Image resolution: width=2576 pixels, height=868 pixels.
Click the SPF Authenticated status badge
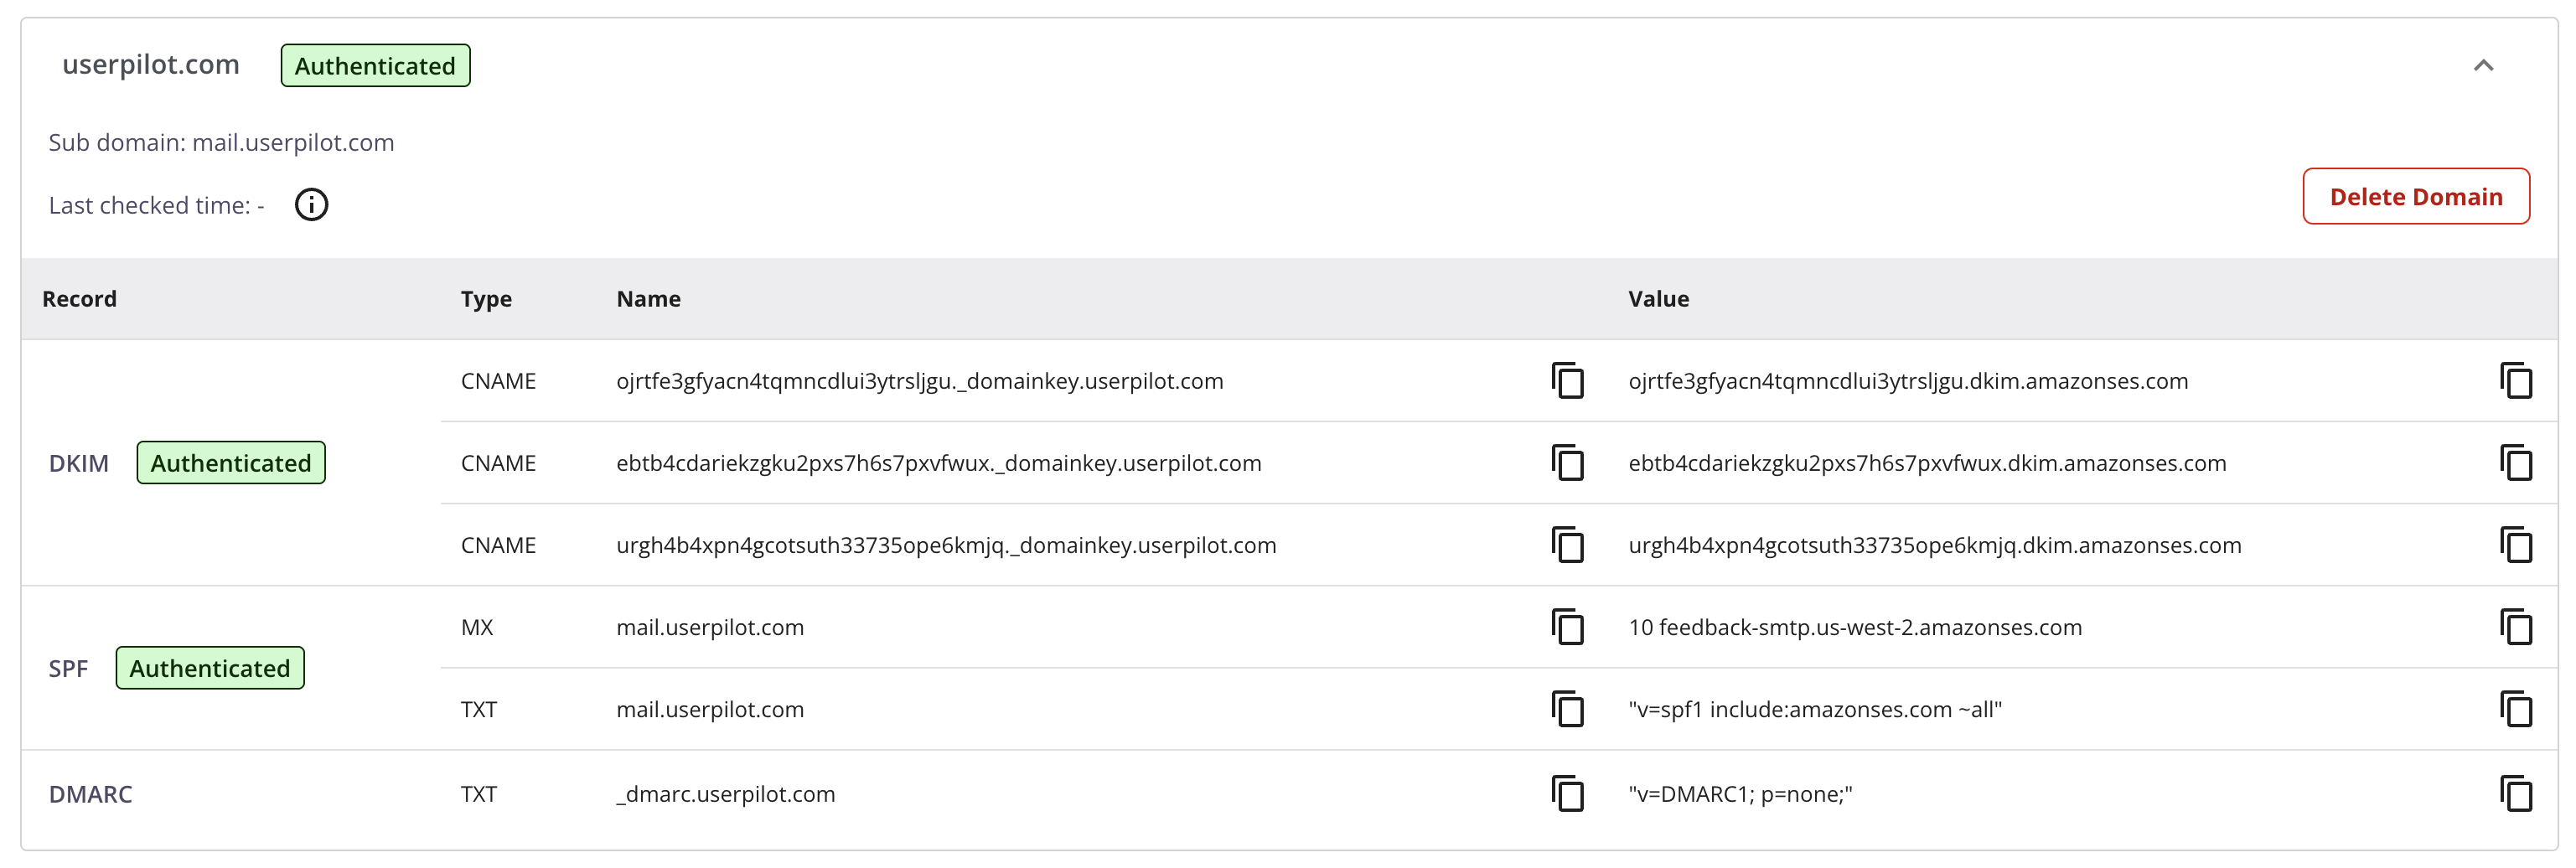click(x=210, y=668)
